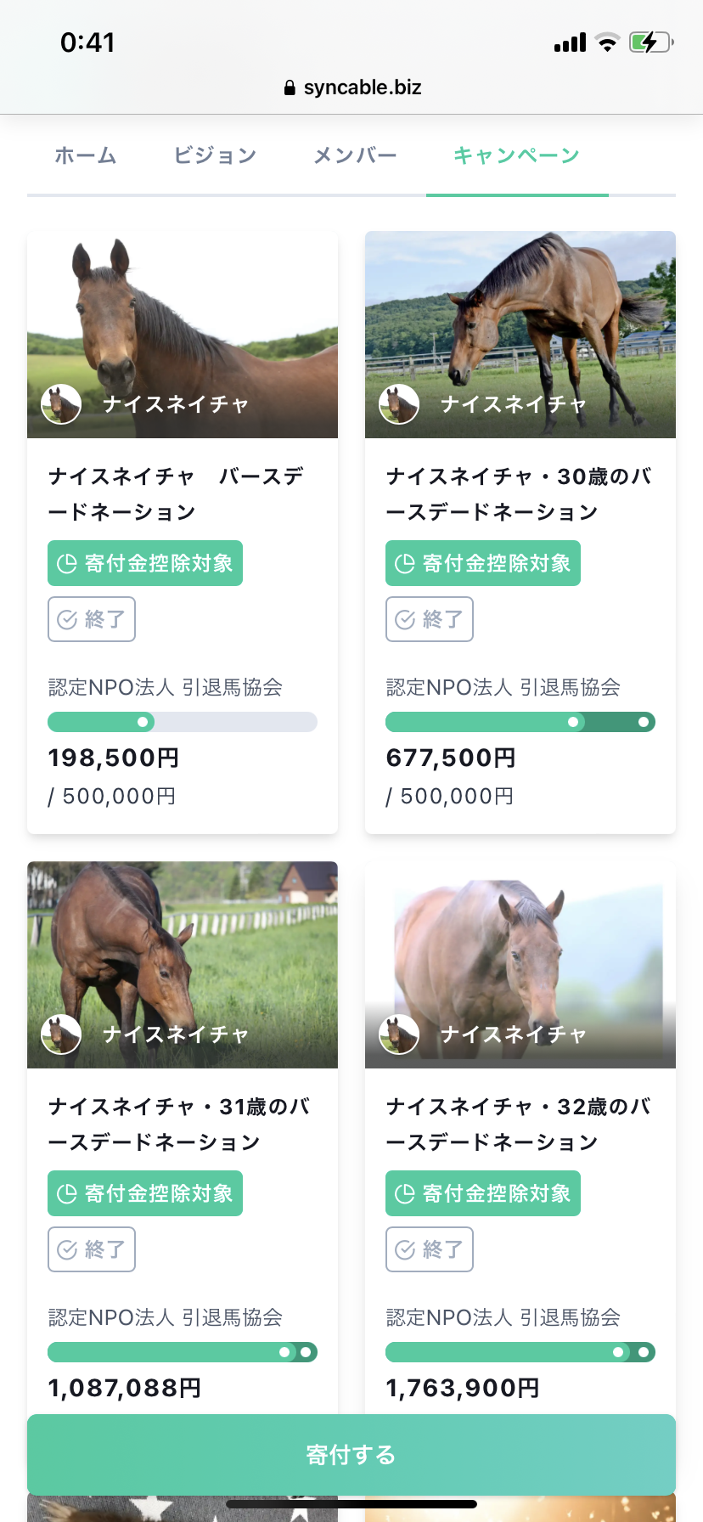Tap the Wi-Fi status icon
This screenshot has width=703, height=1522.
pos(607,42)
